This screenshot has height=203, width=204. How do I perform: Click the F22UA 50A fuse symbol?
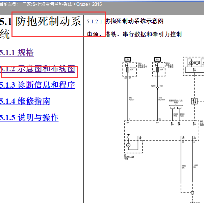coord(128,69)
